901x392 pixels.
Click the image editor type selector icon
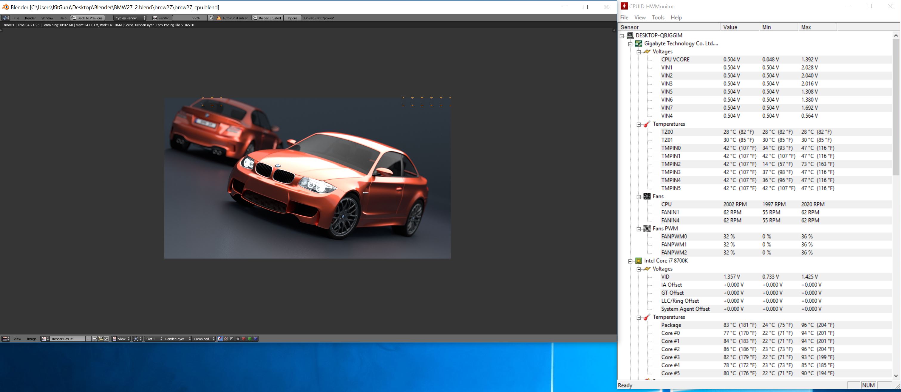coord(6,339)
